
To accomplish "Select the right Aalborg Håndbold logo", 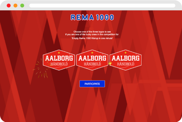I will (x=126, y=60).
